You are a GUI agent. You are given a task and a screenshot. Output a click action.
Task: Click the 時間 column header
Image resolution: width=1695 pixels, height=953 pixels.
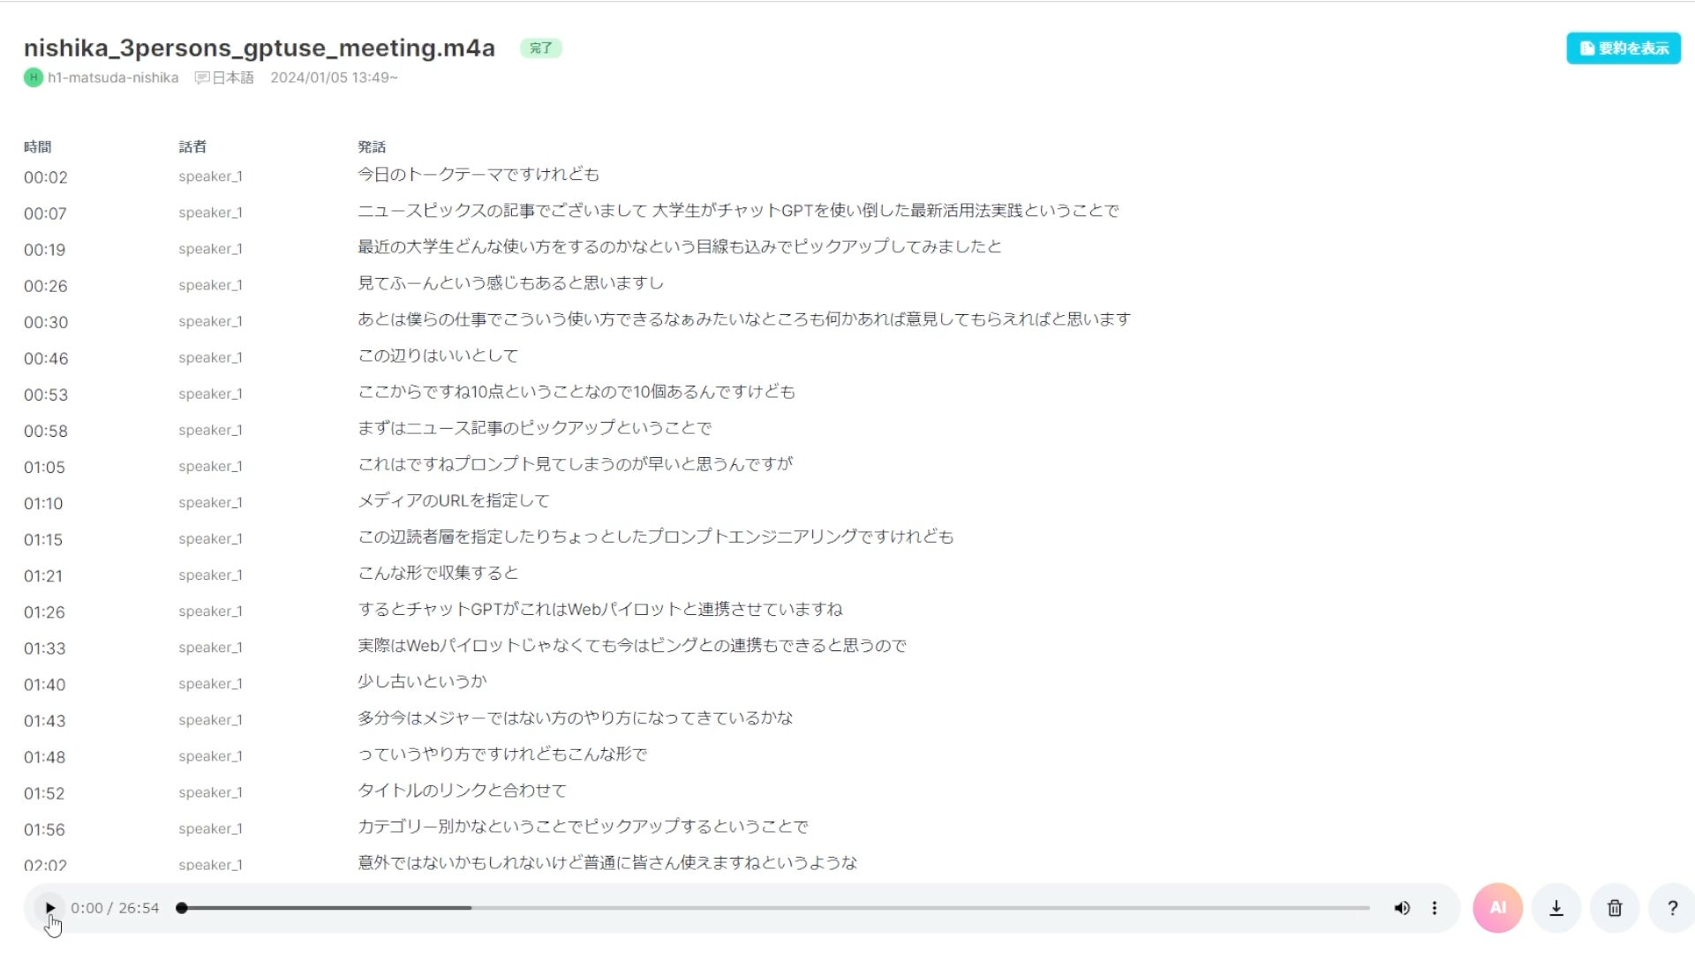coord(37,147)
